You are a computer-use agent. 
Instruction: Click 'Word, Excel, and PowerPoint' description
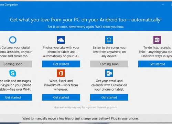click(x=61, y=85)
